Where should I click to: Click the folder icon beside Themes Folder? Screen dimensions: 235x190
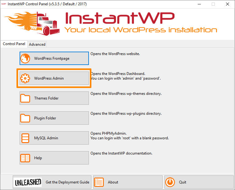(25, 98)
